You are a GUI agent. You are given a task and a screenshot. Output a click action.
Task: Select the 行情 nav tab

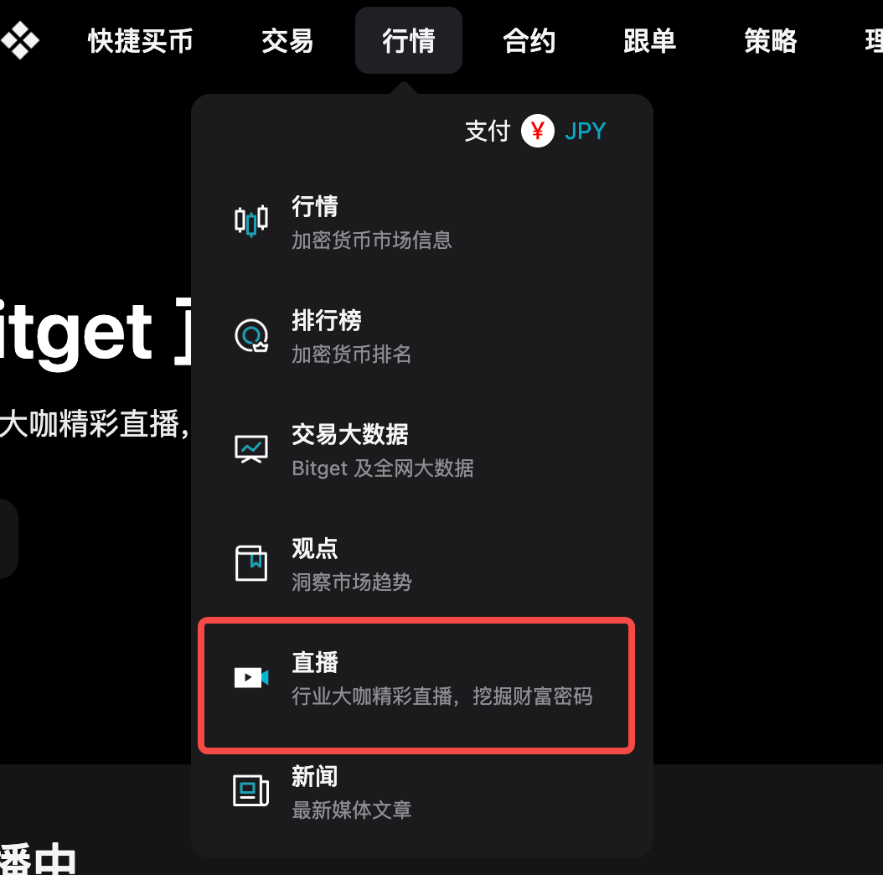408,40
